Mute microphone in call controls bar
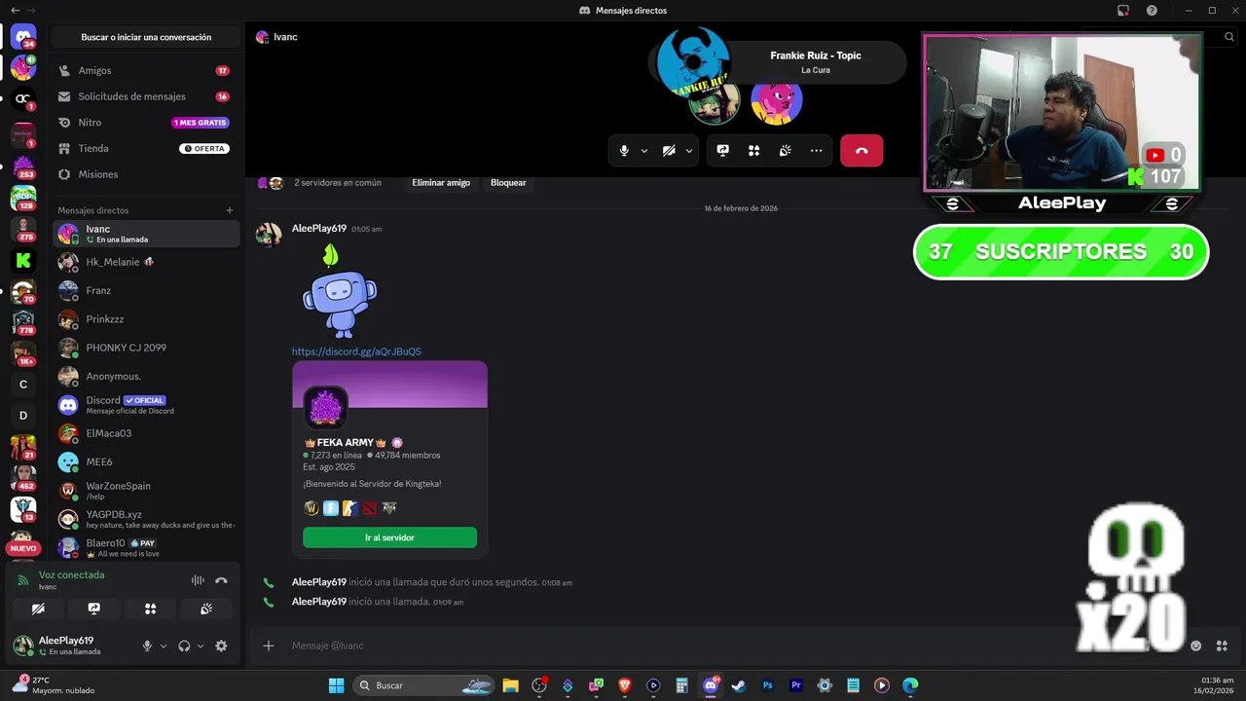 (x=624, y=151)
